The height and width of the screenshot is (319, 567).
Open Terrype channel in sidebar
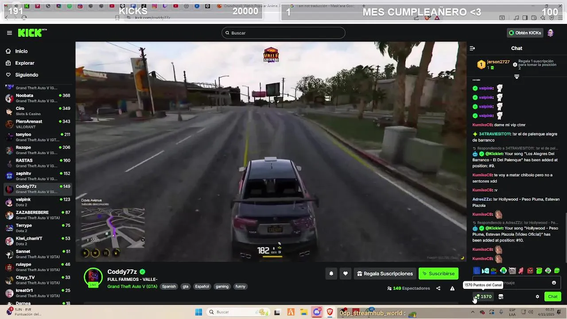[x=38, y=228]
